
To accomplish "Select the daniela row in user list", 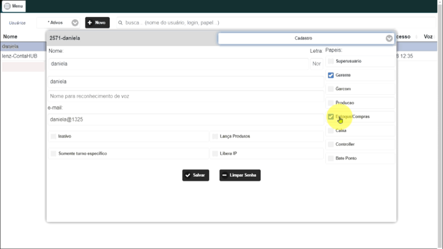I will (x=23, y=47).
